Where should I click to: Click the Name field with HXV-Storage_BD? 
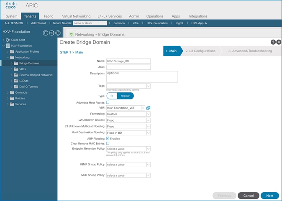pyautogui.click(x=128, y=61)
